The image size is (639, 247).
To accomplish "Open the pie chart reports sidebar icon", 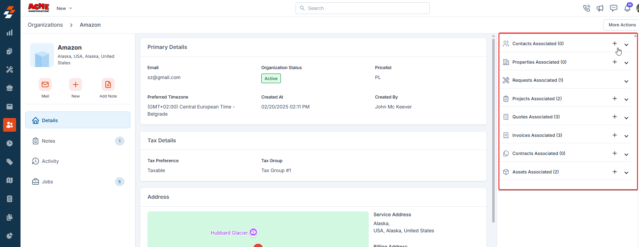I will (10, 236).
